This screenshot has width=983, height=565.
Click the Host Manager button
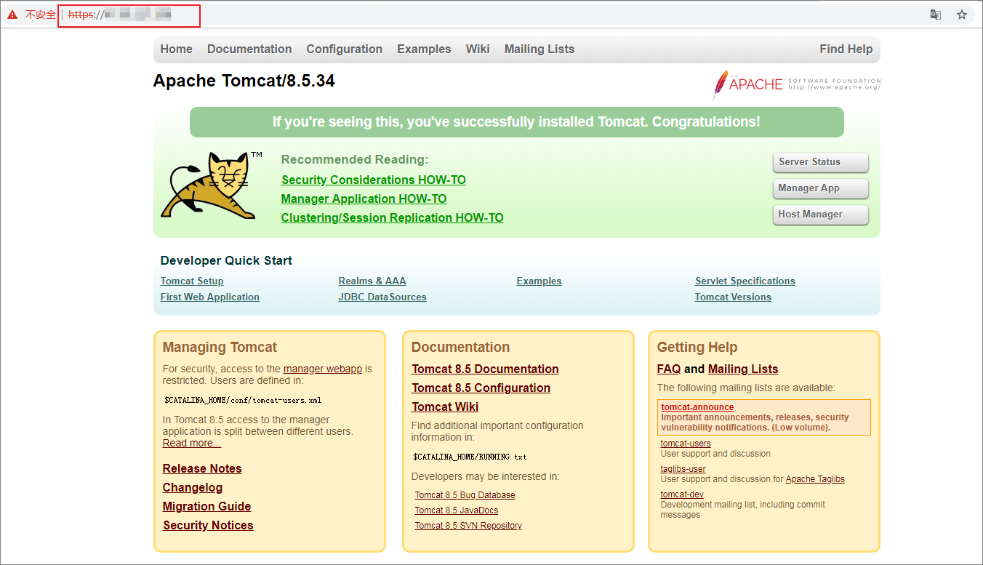[821, 215]
